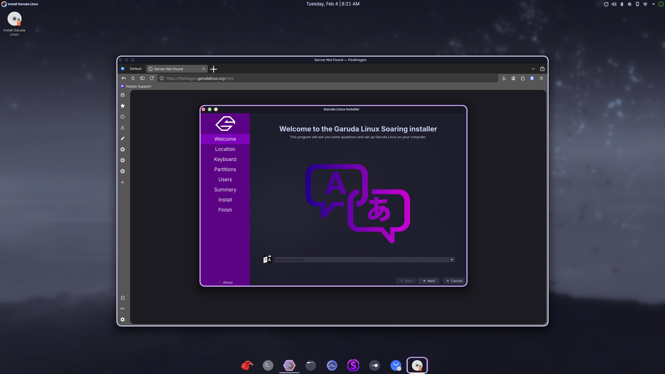
Task: Open About in installer sidebar
Action: 225,282
